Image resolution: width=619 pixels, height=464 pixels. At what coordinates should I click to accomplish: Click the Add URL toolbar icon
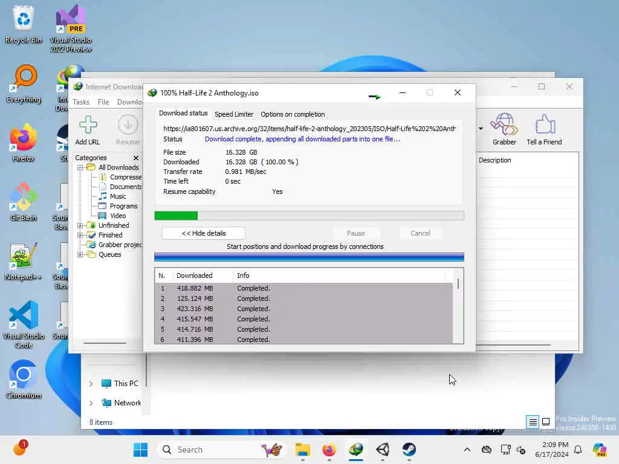click(x=88, y=130)
